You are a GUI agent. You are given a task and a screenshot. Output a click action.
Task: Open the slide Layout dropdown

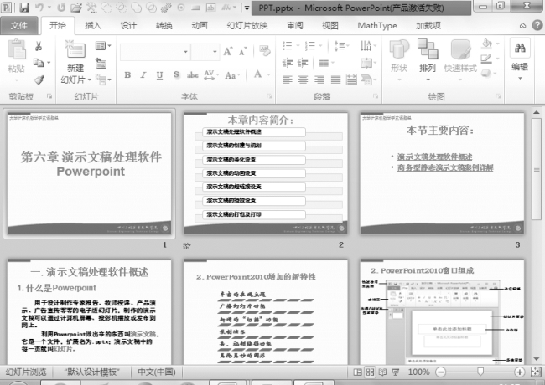[103, 45]
